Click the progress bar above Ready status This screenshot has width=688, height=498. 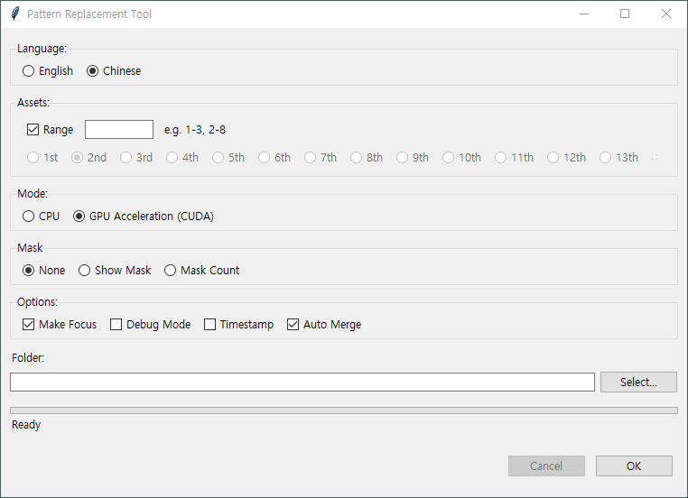343,410
